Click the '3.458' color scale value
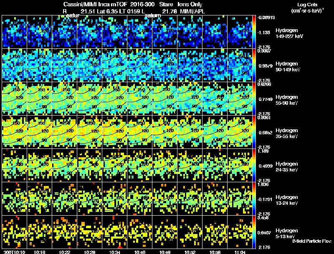Viewport: 334px width, 254px height. 263,218
